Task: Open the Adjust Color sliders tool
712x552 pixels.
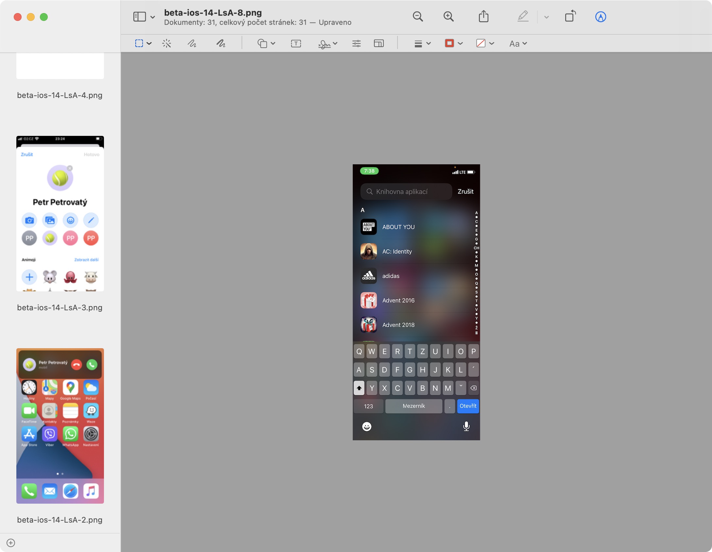Action: coord(356,43)
